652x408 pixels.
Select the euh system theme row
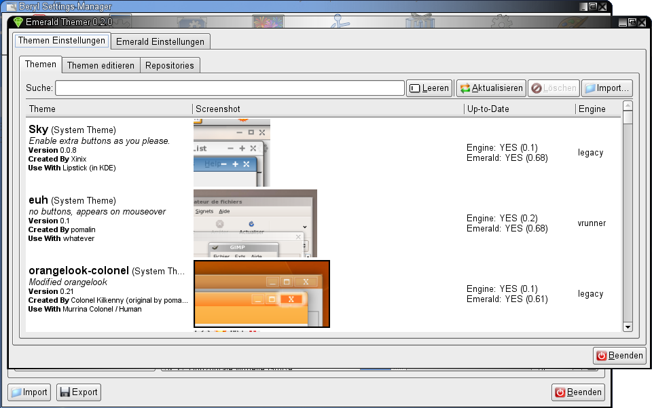click(x=323, y=223)
